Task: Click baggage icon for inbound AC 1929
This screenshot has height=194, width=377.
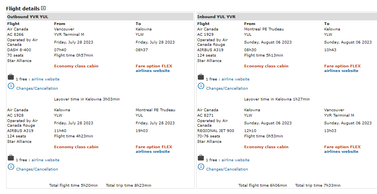Action: click(201, 77)
